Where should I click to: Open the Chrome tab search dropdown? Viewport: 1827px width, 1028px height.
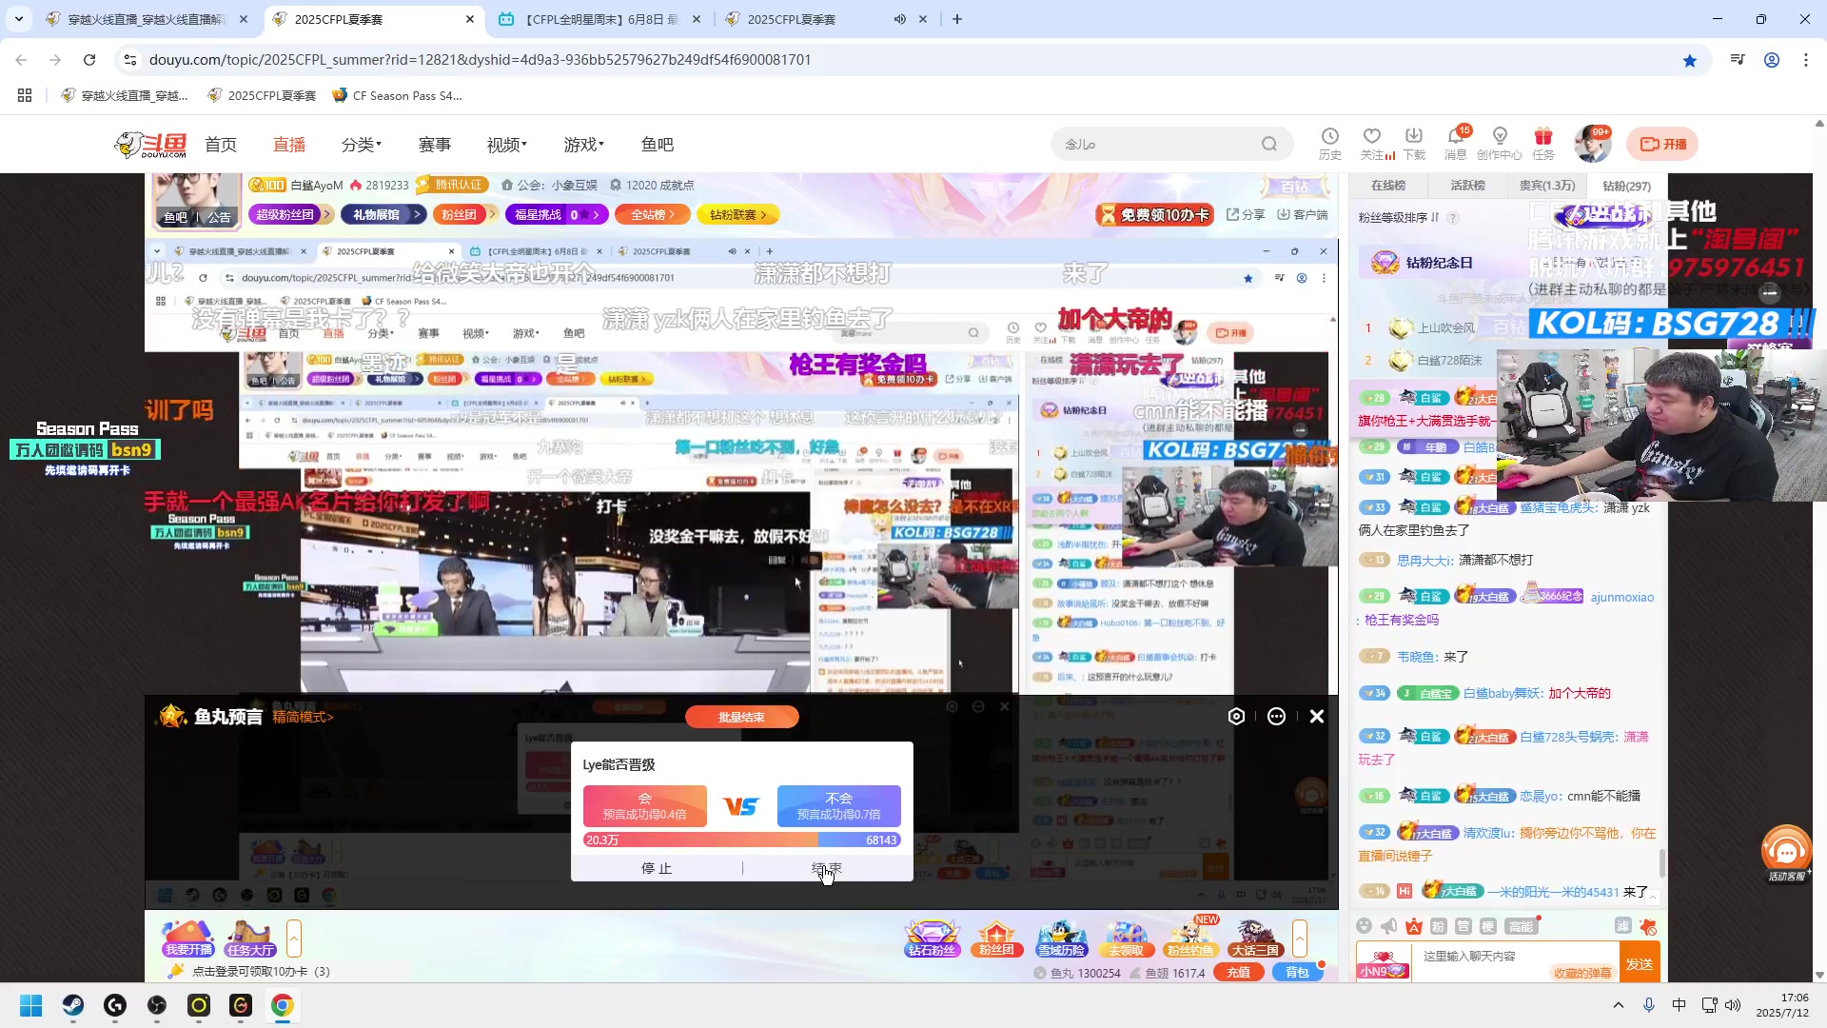19,19
